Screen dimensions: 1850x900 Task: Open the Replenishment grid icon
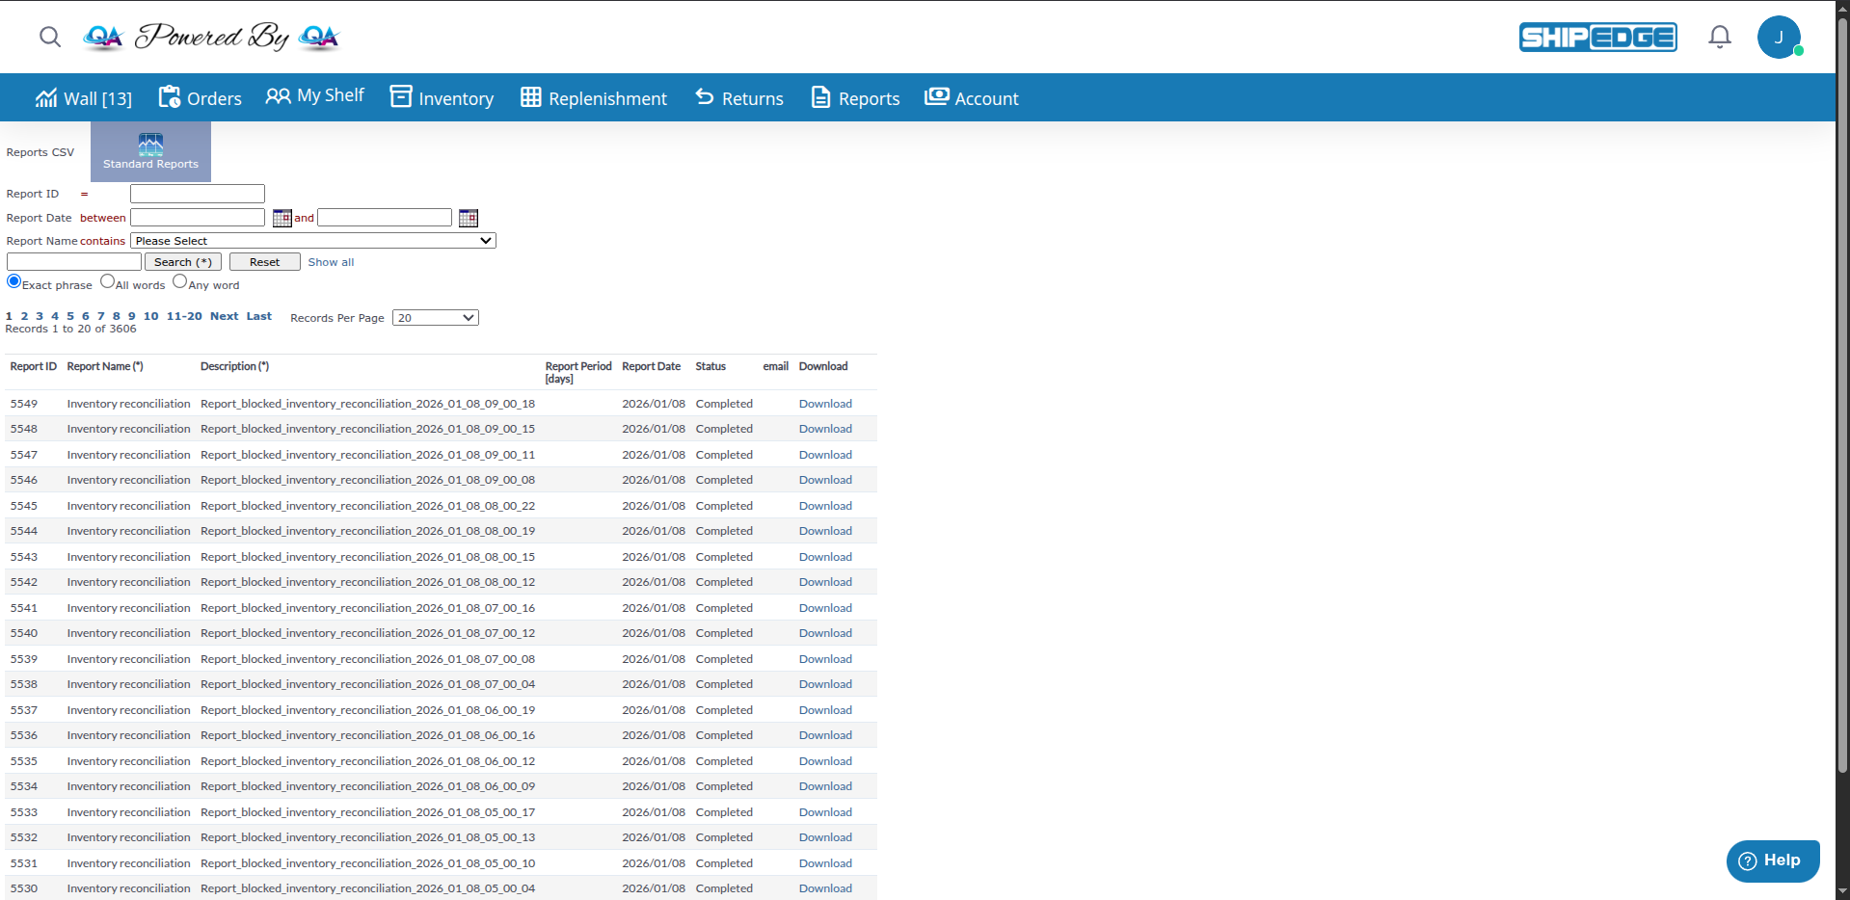click(530, 97)
